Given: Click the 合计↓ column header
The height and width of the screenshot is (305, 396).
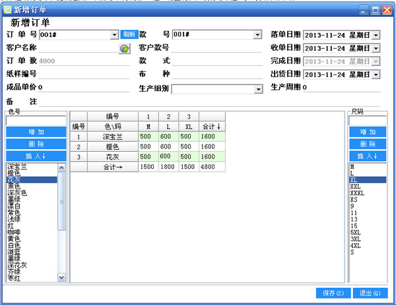Looking at the screenshot, I should tap(212, 126).
